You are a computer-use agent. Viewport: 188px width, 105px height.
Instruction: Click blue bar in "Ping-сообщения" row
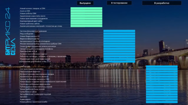[119, 34]
